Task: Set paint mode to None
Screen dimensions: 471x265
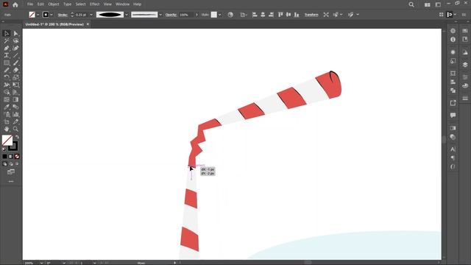Action: tap(17, 157)
